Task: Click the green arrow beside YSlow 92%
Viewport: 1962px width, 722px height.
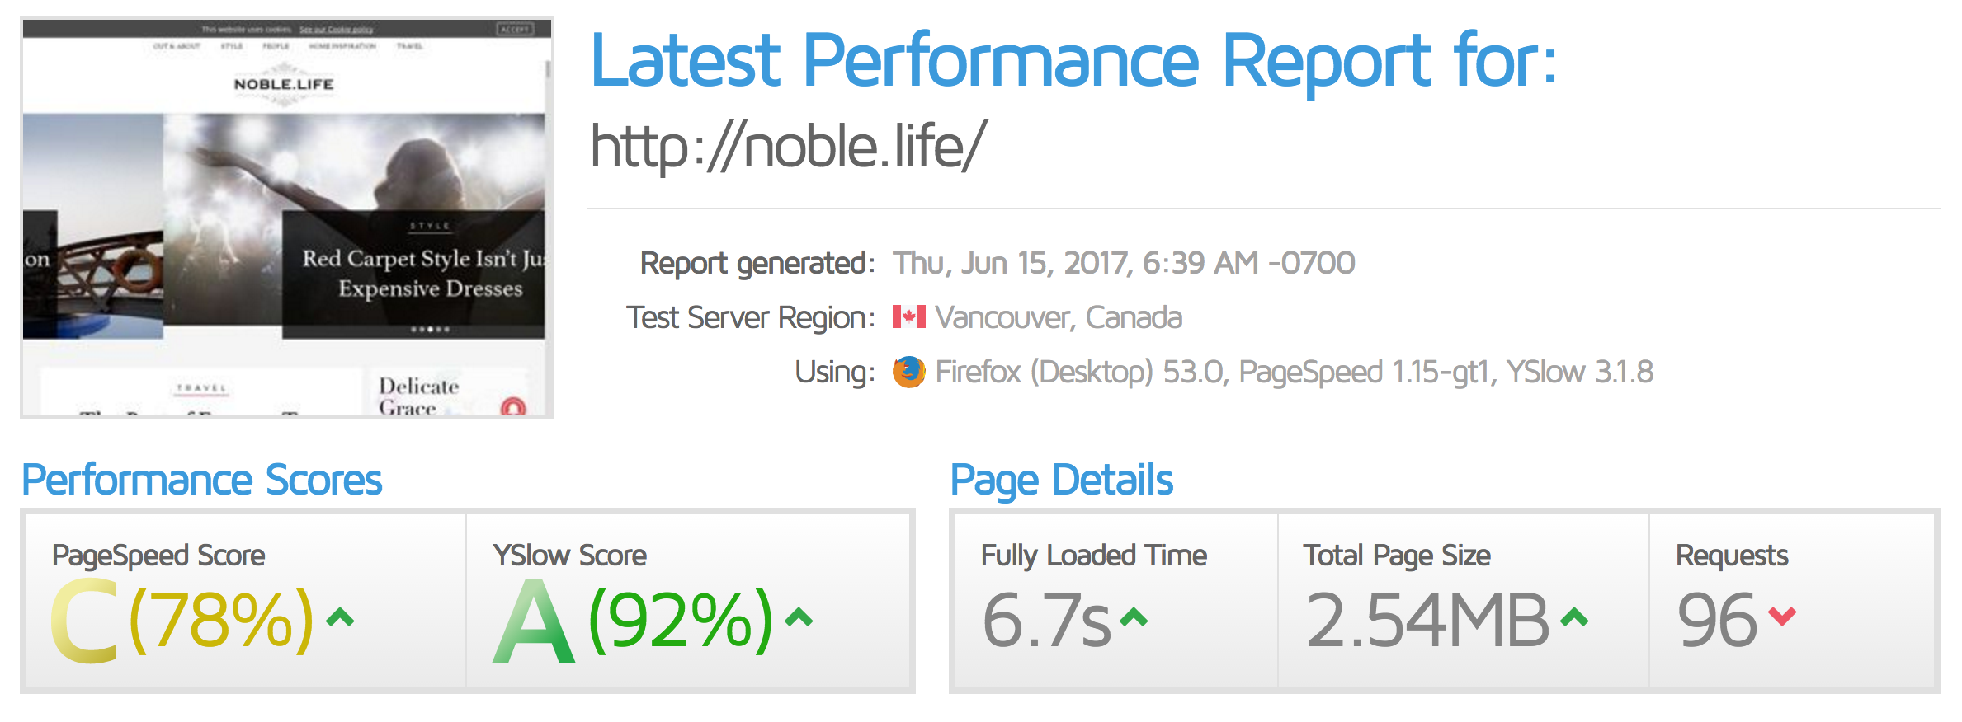Action: click(799, 617)
